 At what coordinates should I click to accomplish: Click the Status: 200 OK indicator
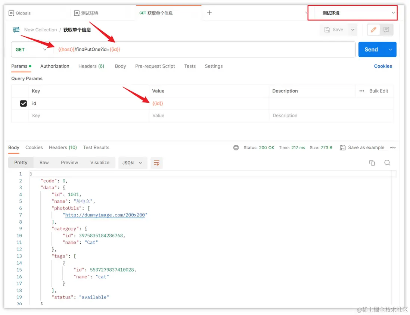259,148
